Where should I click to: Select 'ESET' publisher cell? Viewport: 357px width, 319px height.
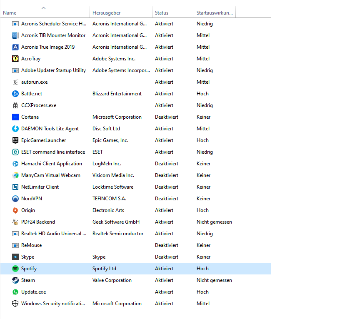coord(97,152)
